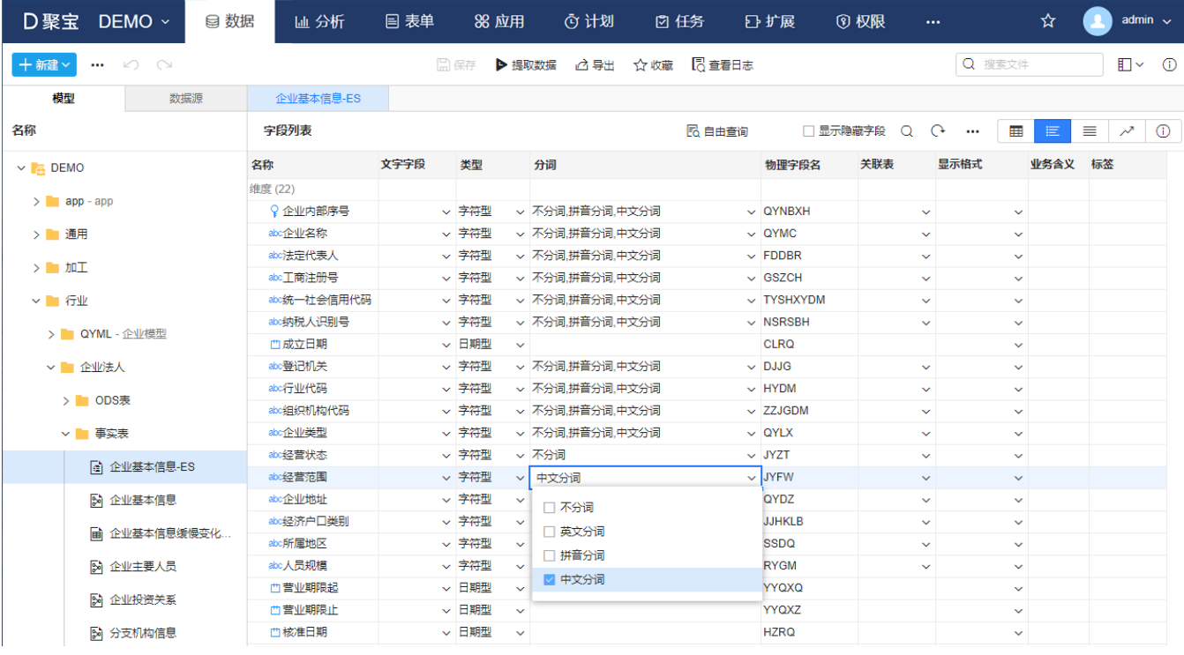Viewport: 1184px width, 655px height.
Task: Collapse the DEMO root folder
Action: (21, 167)
